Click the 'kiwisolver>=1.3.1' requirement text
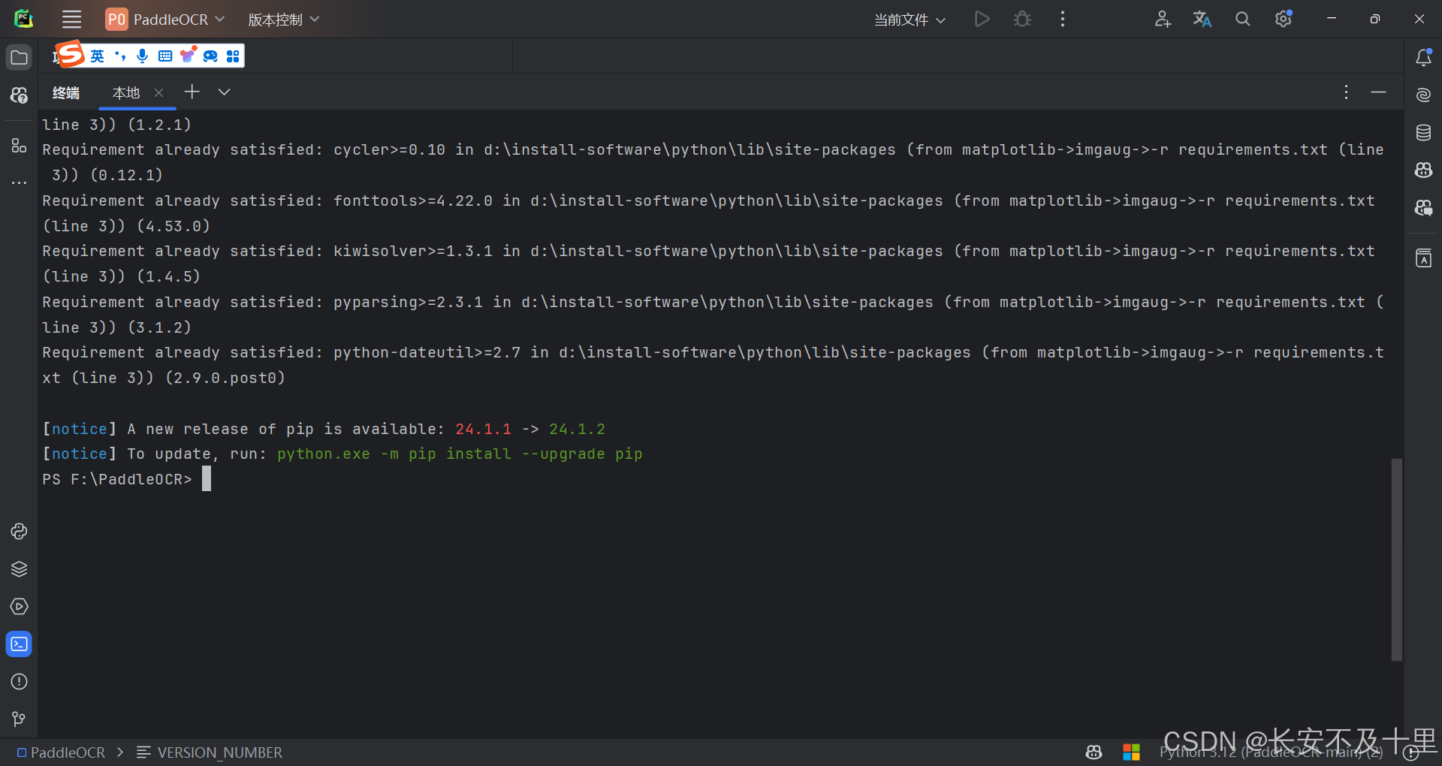Screen dimensions: 1442x766 tap(413, 251)
